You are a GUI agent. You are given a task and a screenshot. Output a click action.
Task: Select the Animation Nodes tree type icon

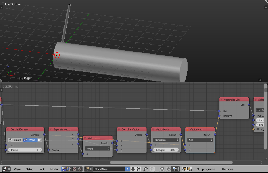point(64,169)
